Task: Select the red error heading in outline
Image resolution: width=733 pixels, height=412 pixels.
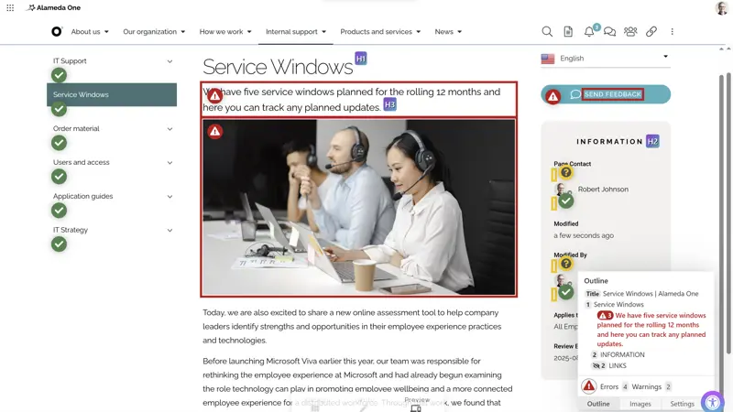Action: (x=651, y=330)
